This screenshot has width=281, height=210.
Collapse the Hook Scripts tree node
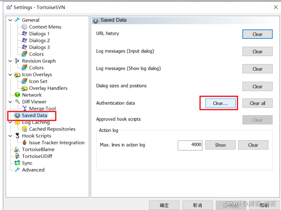[10, 136]
